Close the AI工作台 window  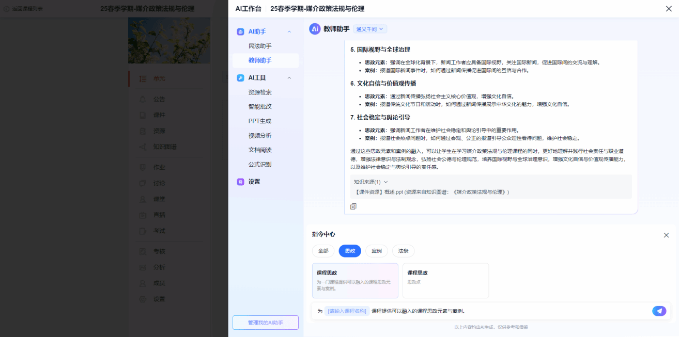[x=669, y=8]
